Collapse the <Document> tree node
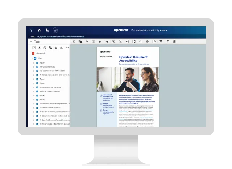This screenshot has width=232, height=169. (x=30, y=53)
